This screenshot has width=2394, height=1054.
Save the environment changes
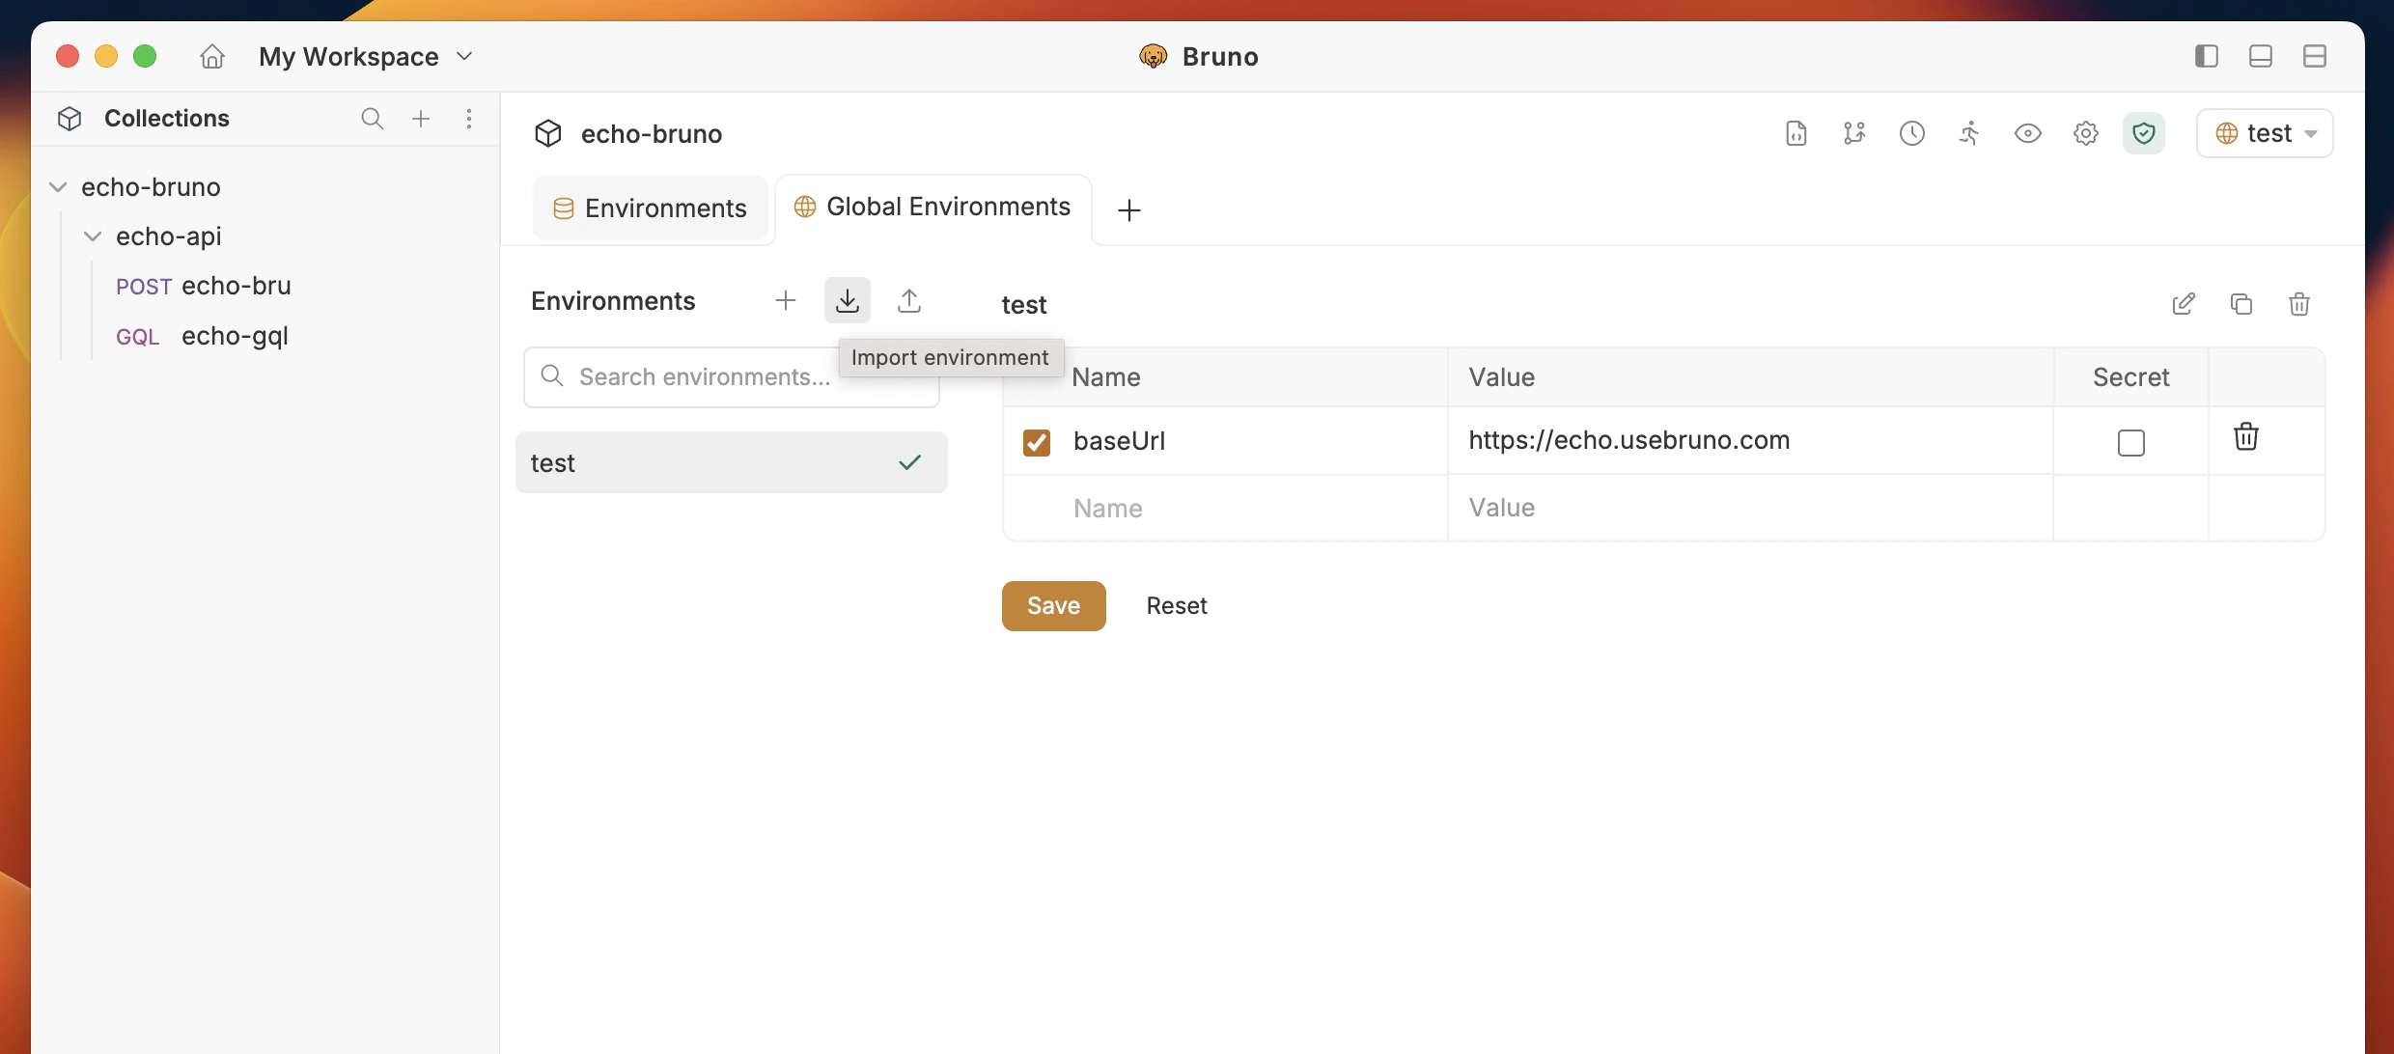(x=1053, y=605)
